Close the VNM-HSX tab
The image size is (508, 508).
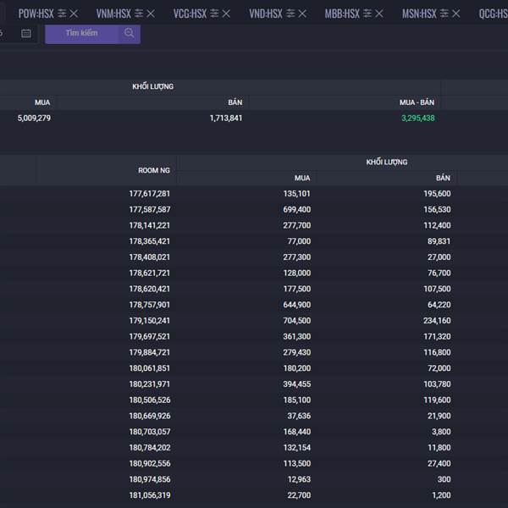coord(151,14)
